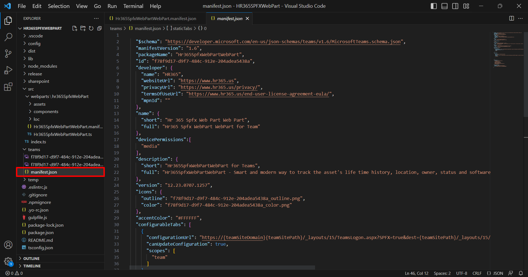
Task: Open the Run menu
Action: pyautogui.click(x=112, y=6)
